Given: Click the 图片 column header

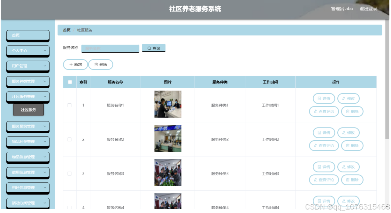Looking at the screenshot, I should [168, 82].
